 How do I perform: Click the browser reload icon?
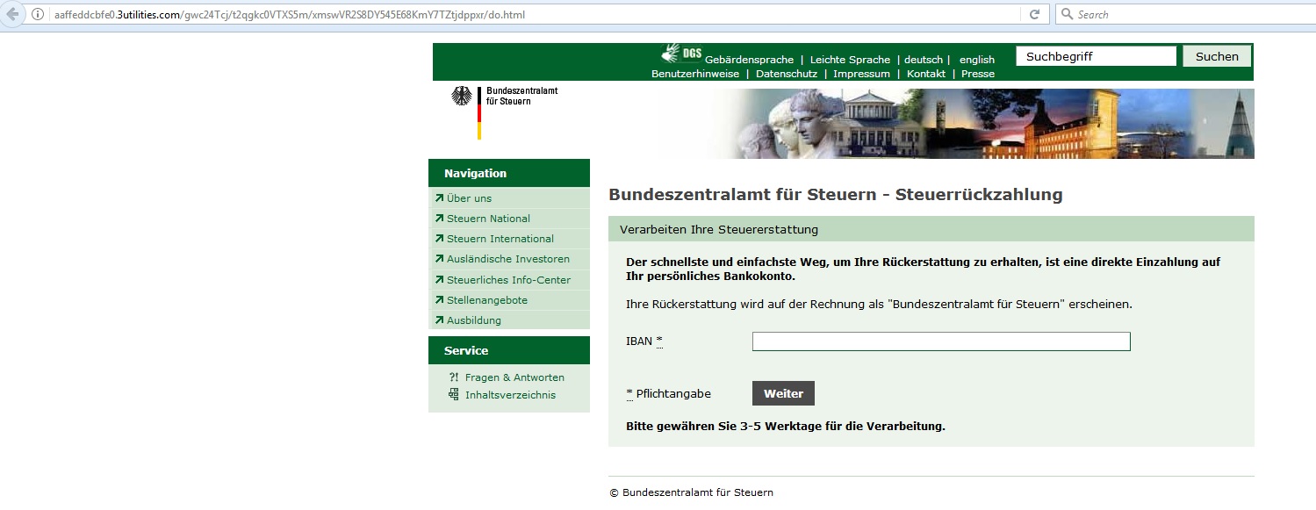click(x=1034, y=14)
